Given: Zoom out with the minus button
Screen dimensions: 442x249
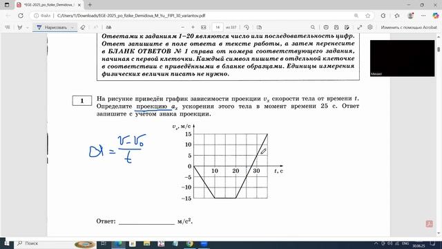Looking at the screenshot, I should point(182,28).
